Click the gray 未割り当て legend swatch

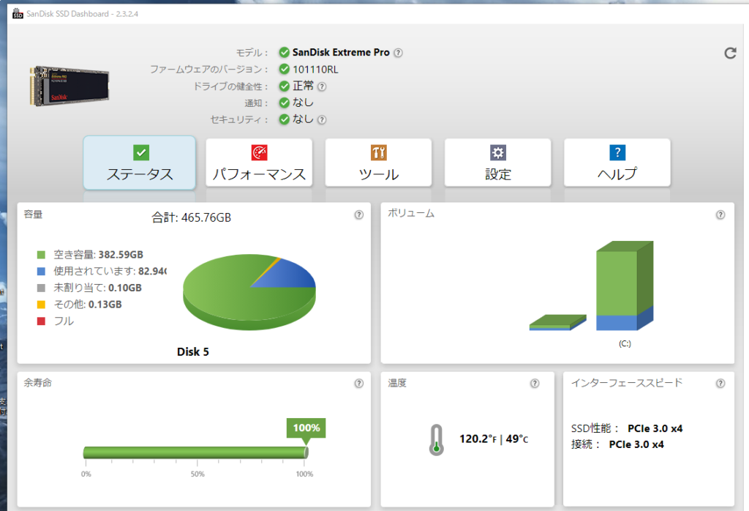pos(41,288)
